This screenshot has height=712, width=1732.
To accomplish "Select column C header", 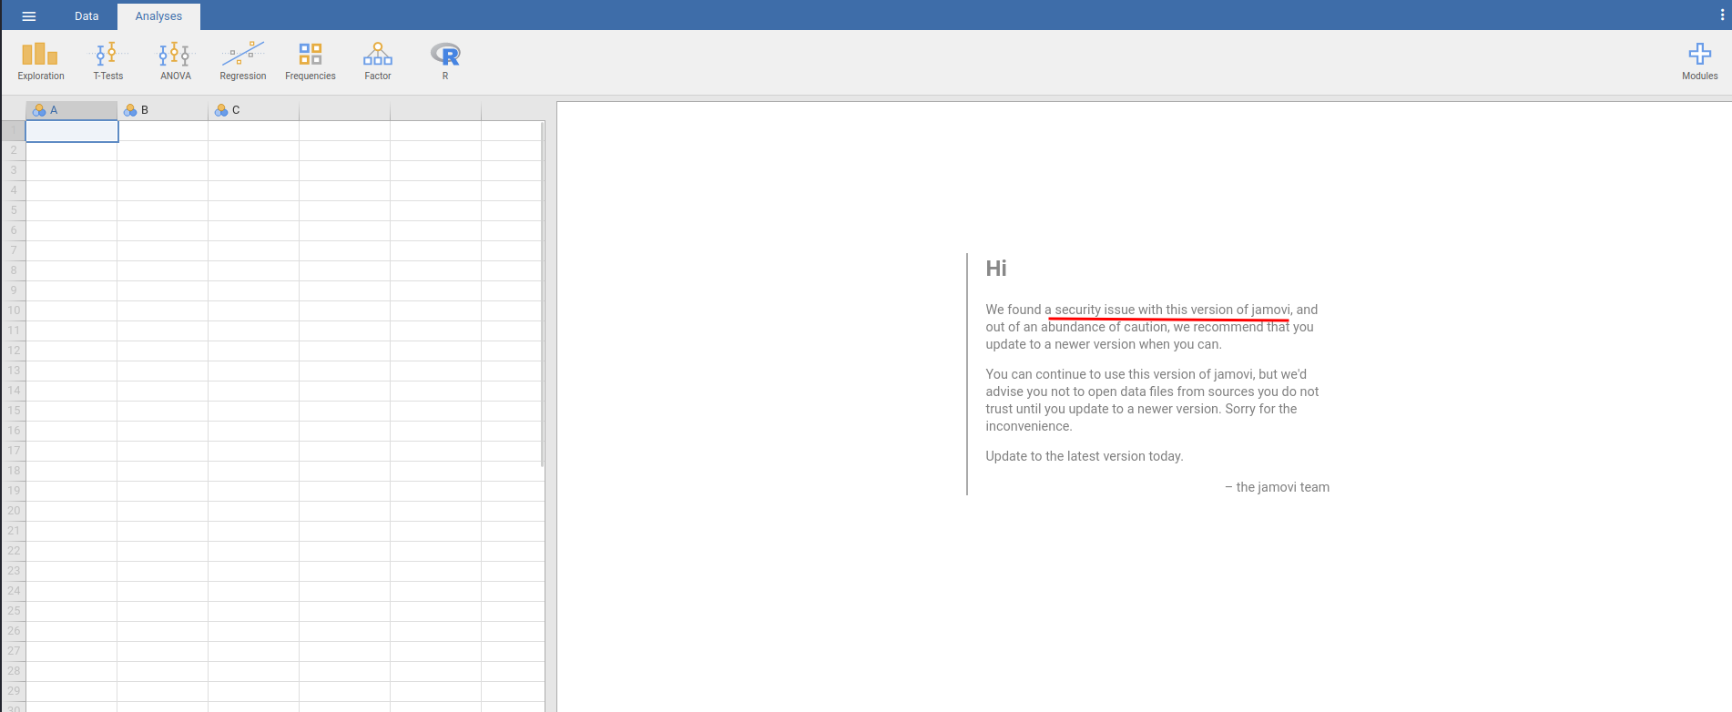I will click(x=254, y=110).
